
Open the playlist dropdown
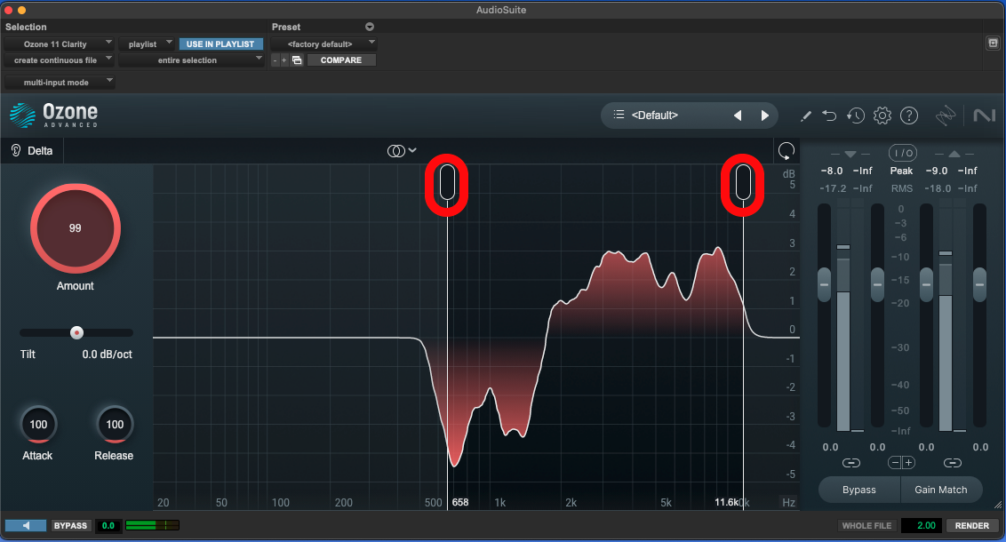[x=147, y=44]
